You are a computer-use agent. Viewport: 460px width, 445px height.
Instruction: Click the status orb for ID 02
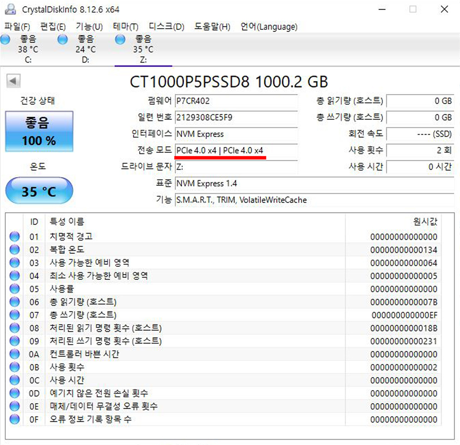[15, 250]
